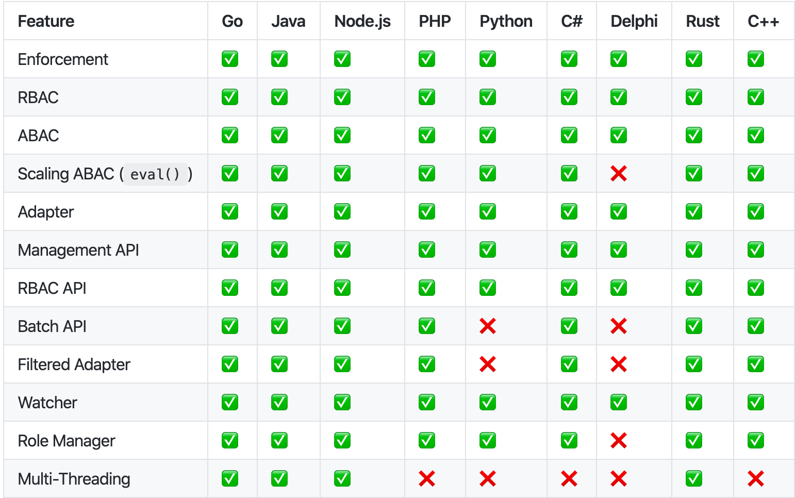
Task: Click the PHP column header
Action: 435,21
